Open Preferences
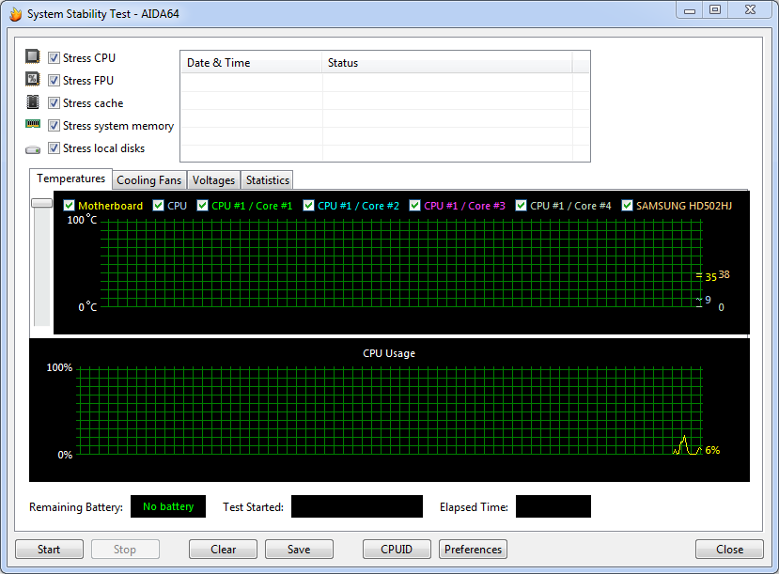 click(473, 550)
